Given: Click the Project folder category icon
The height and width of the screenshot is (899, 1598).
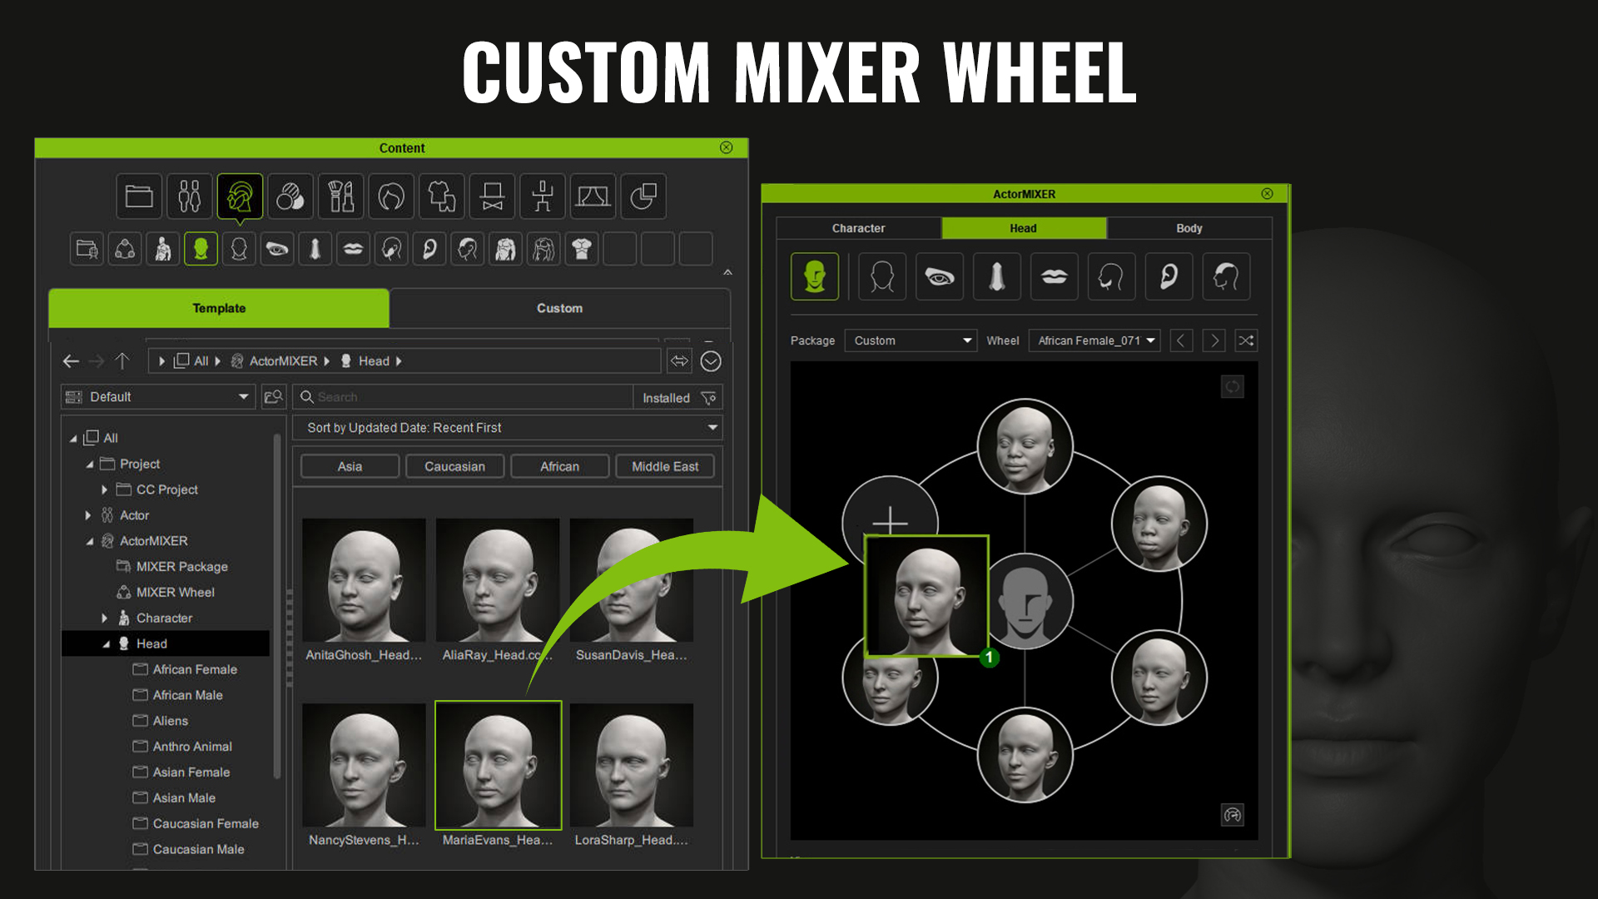Looking at the screenshot, I should coord(139,196).
